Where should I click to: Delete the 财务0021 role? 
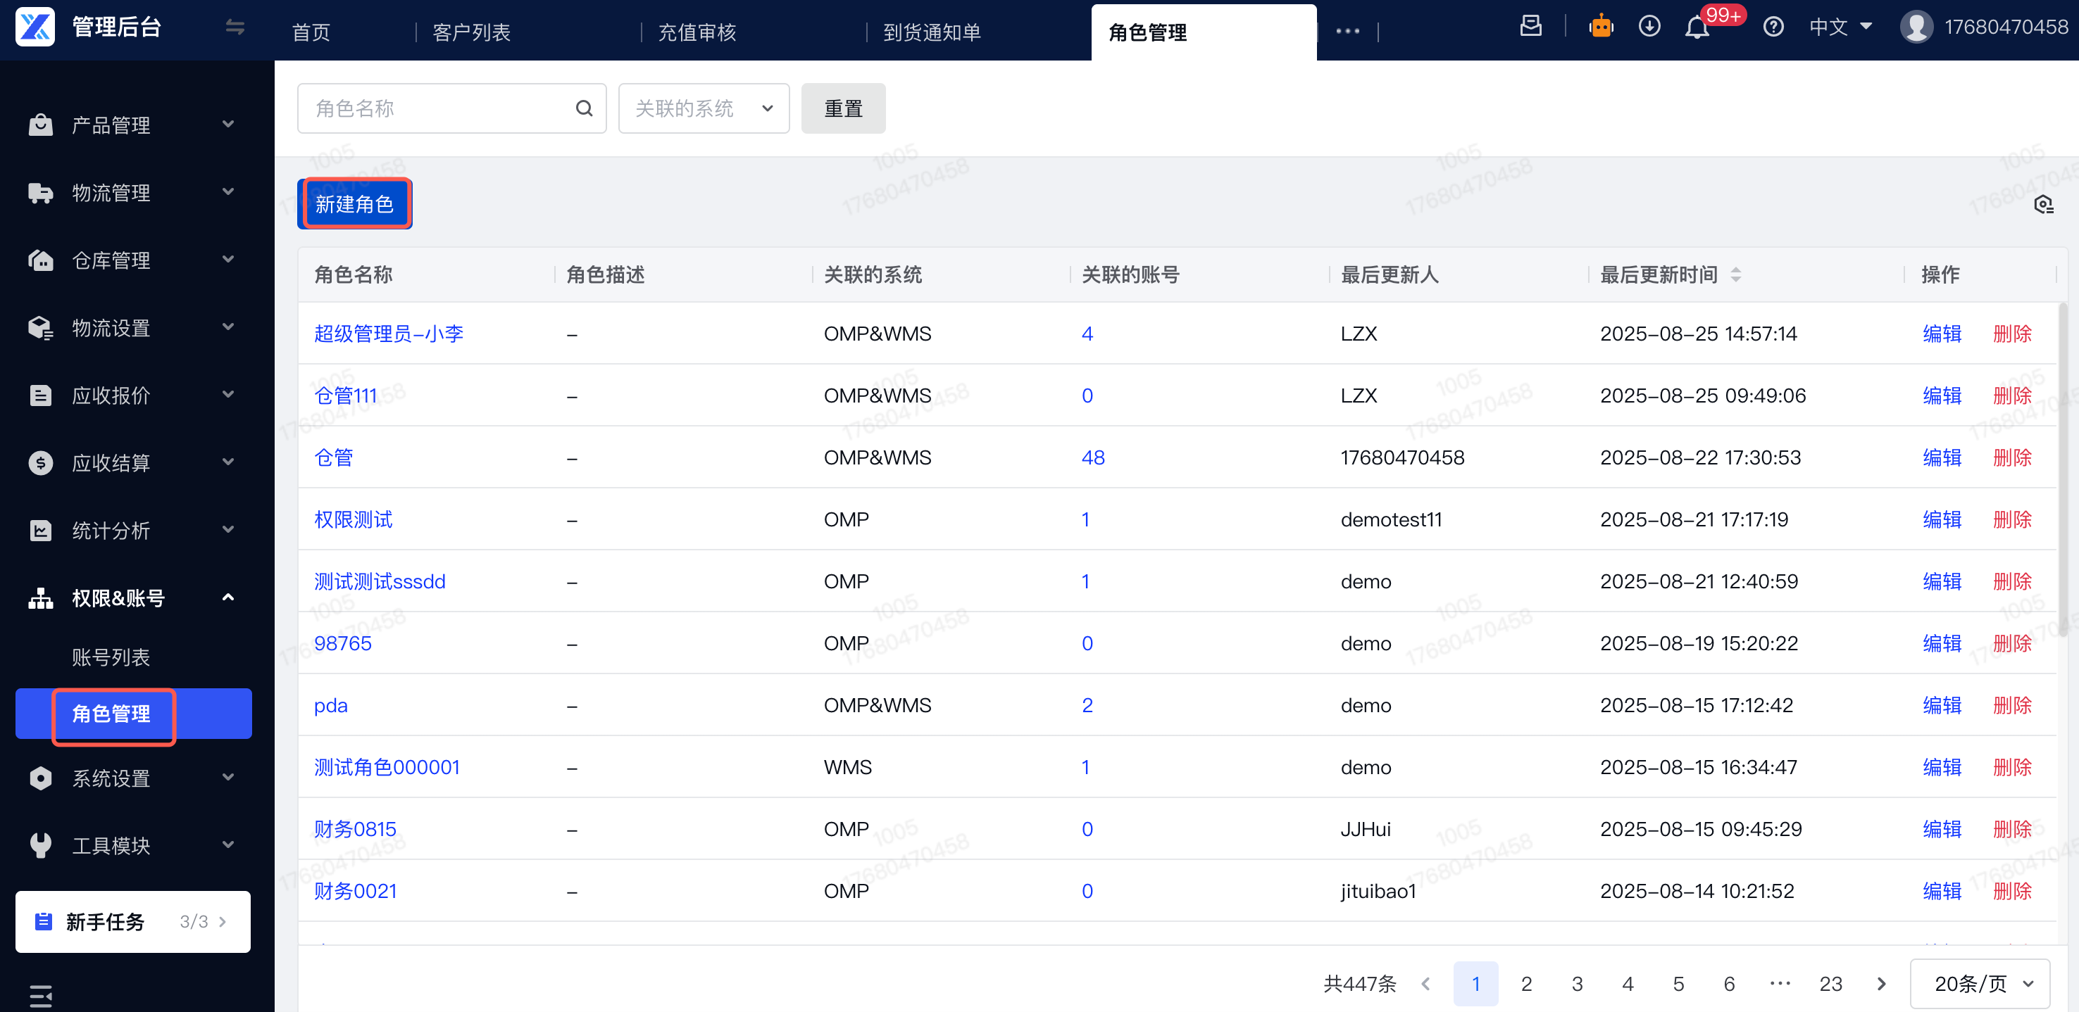[x=2013, y=890]
